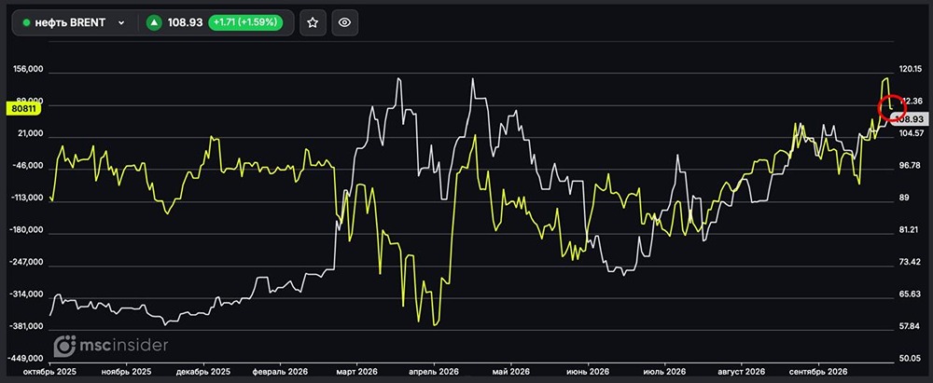Click the 104.57 right-axis label
This screenshot has width=933, height=383.
click(x=911, y=132)
